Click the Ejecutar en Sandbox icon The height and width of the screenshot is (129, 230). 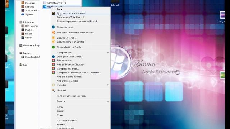[x=53, y=38]
